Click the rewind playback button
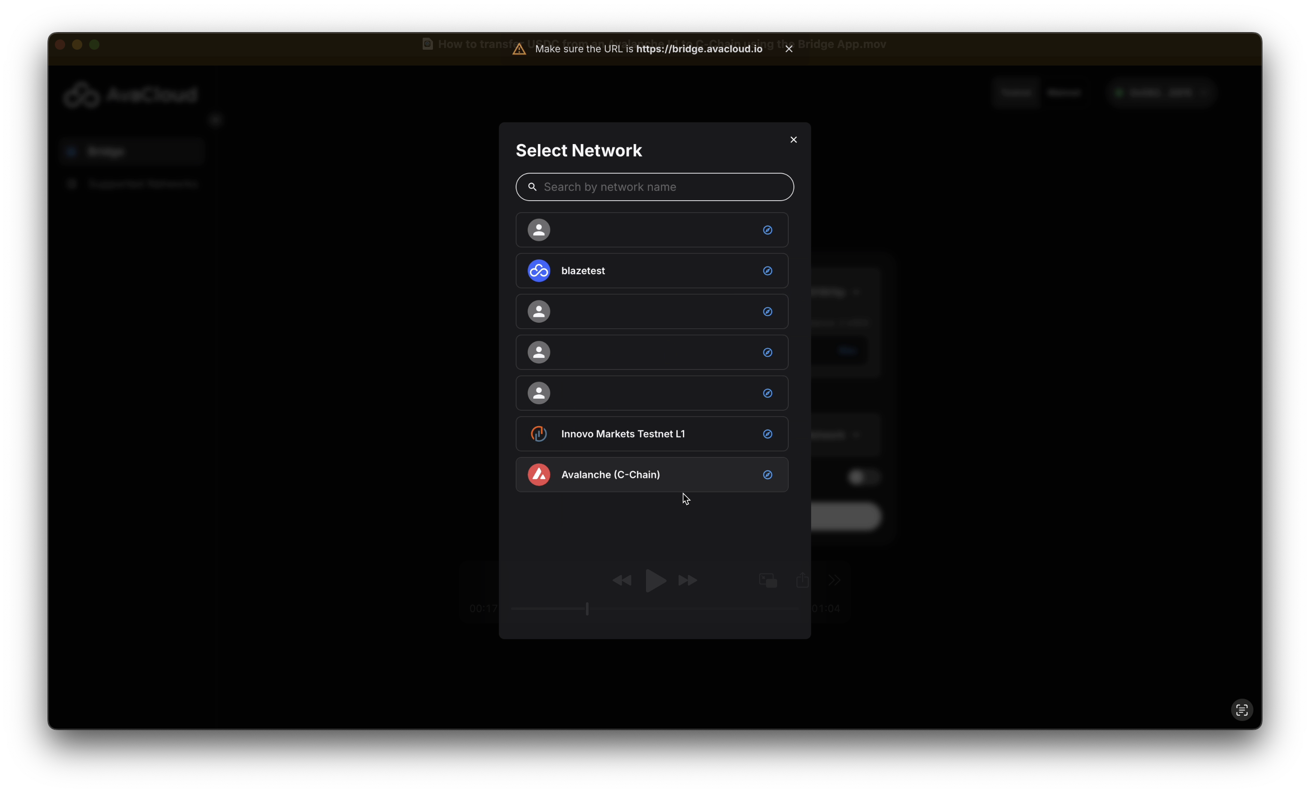 coord(622,580)
